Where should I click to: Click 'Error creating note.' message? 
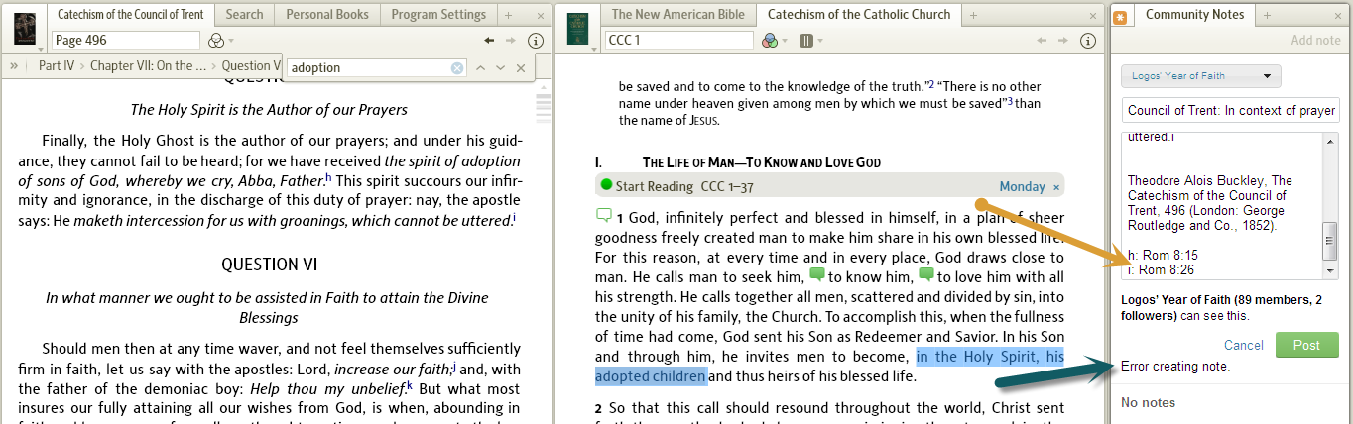click(1175, 367)
